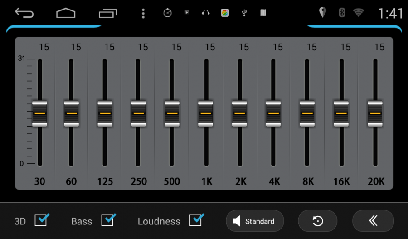Reset equalizer with the circular arrow button
The width and height of the screenshot is (408, 239).
(318, 221)
